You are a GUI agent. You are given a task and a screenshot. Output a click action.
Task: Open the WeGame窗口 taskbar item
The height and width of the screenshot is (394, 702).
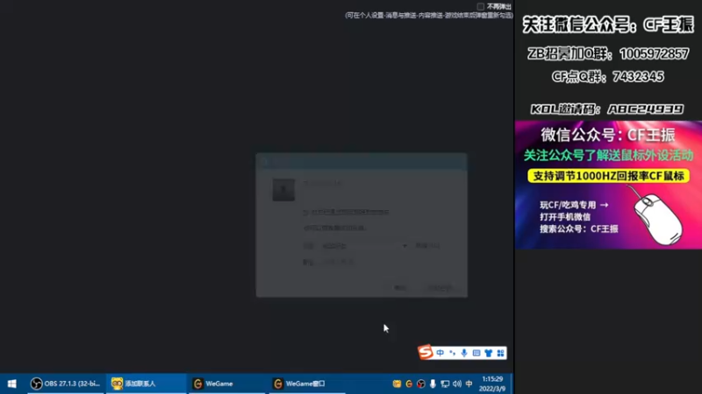pyautogui.click(x=308, y=383)
